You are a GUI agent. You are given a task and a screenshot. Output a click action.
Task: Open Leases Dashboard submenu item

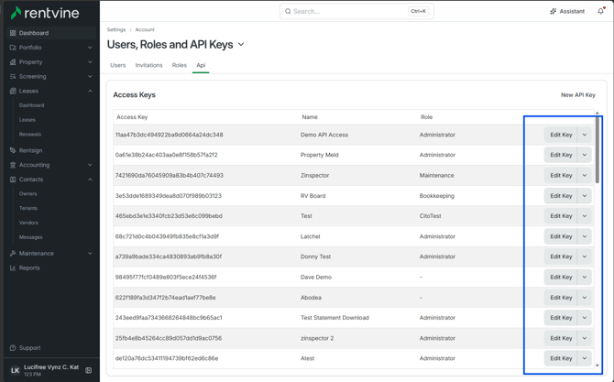click(x=32, y=105)
